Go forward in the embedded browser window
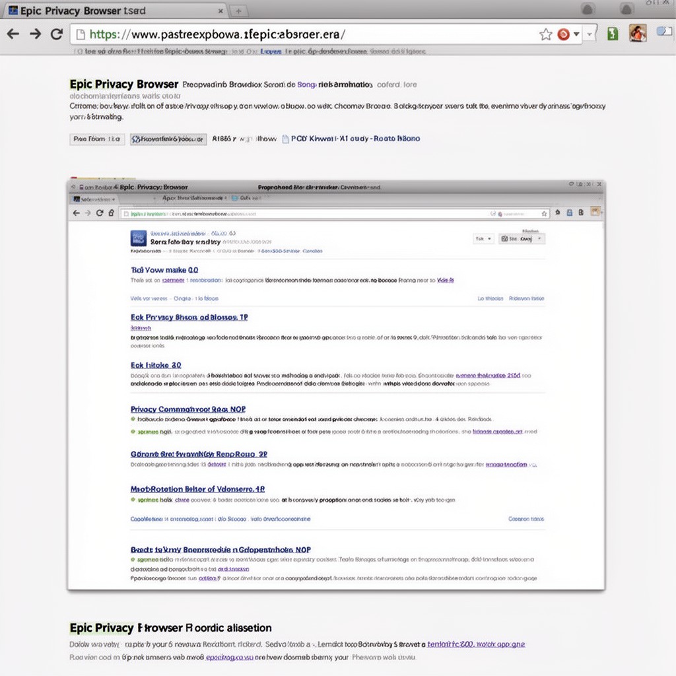 coord(88,213)
